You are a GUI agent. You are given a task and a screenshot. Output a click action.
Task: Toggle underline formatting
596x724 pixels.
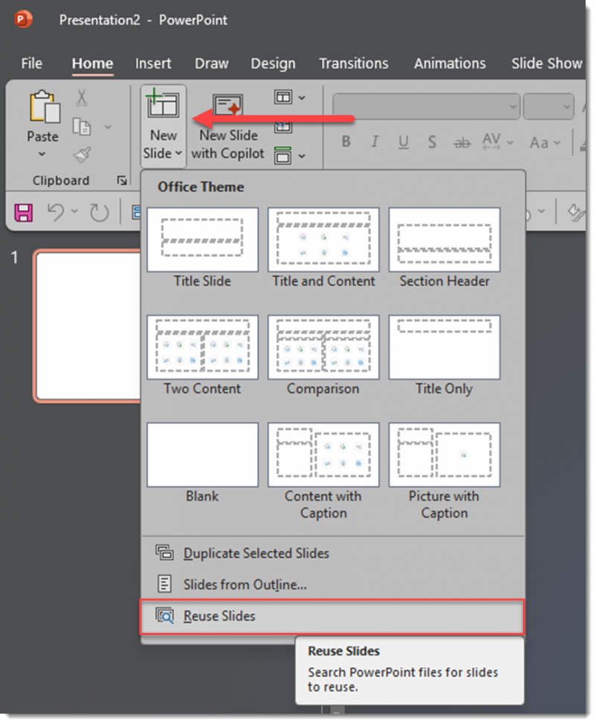pyautogui.click(x=402, y=142)
